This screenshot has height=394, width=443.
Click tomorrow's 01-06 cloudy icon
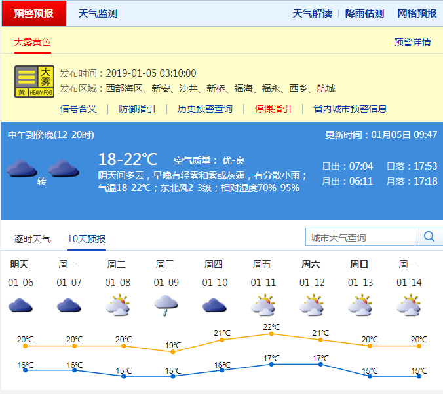pyautogui.click(x=20, y=306)
